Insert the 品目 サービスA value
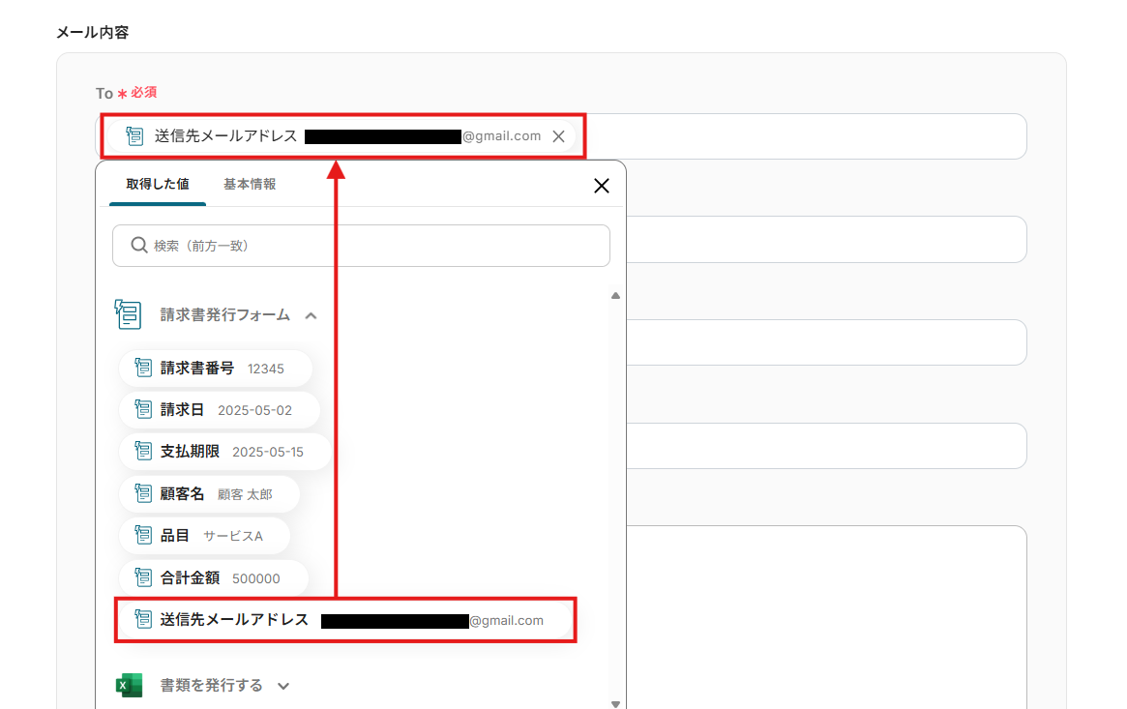 coord(204,536)
